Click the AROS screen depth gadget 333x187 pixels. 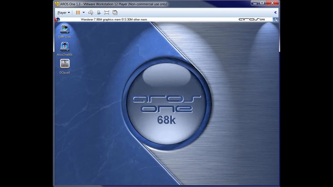pos(276,19)
